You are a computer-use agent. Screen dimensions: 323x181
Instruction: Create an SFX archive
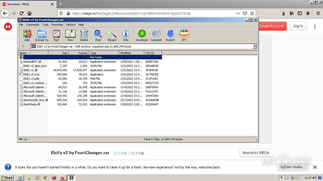point(184,35)
